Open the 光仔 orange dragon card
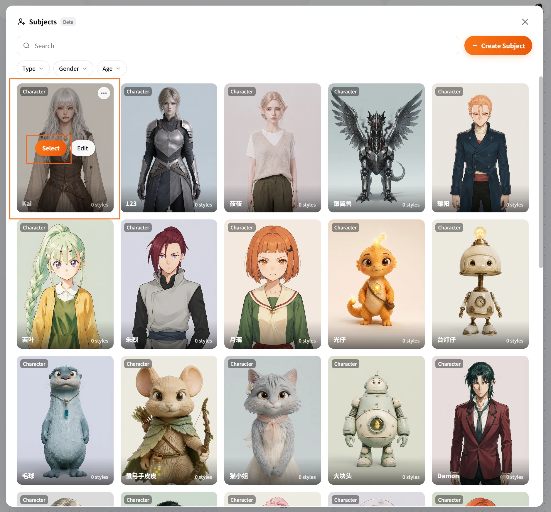 376,284
